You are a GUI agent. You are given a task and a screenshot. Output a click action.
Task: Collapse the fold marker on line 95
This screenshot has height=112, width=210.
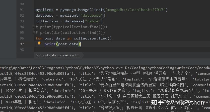[x=34, y=33]
